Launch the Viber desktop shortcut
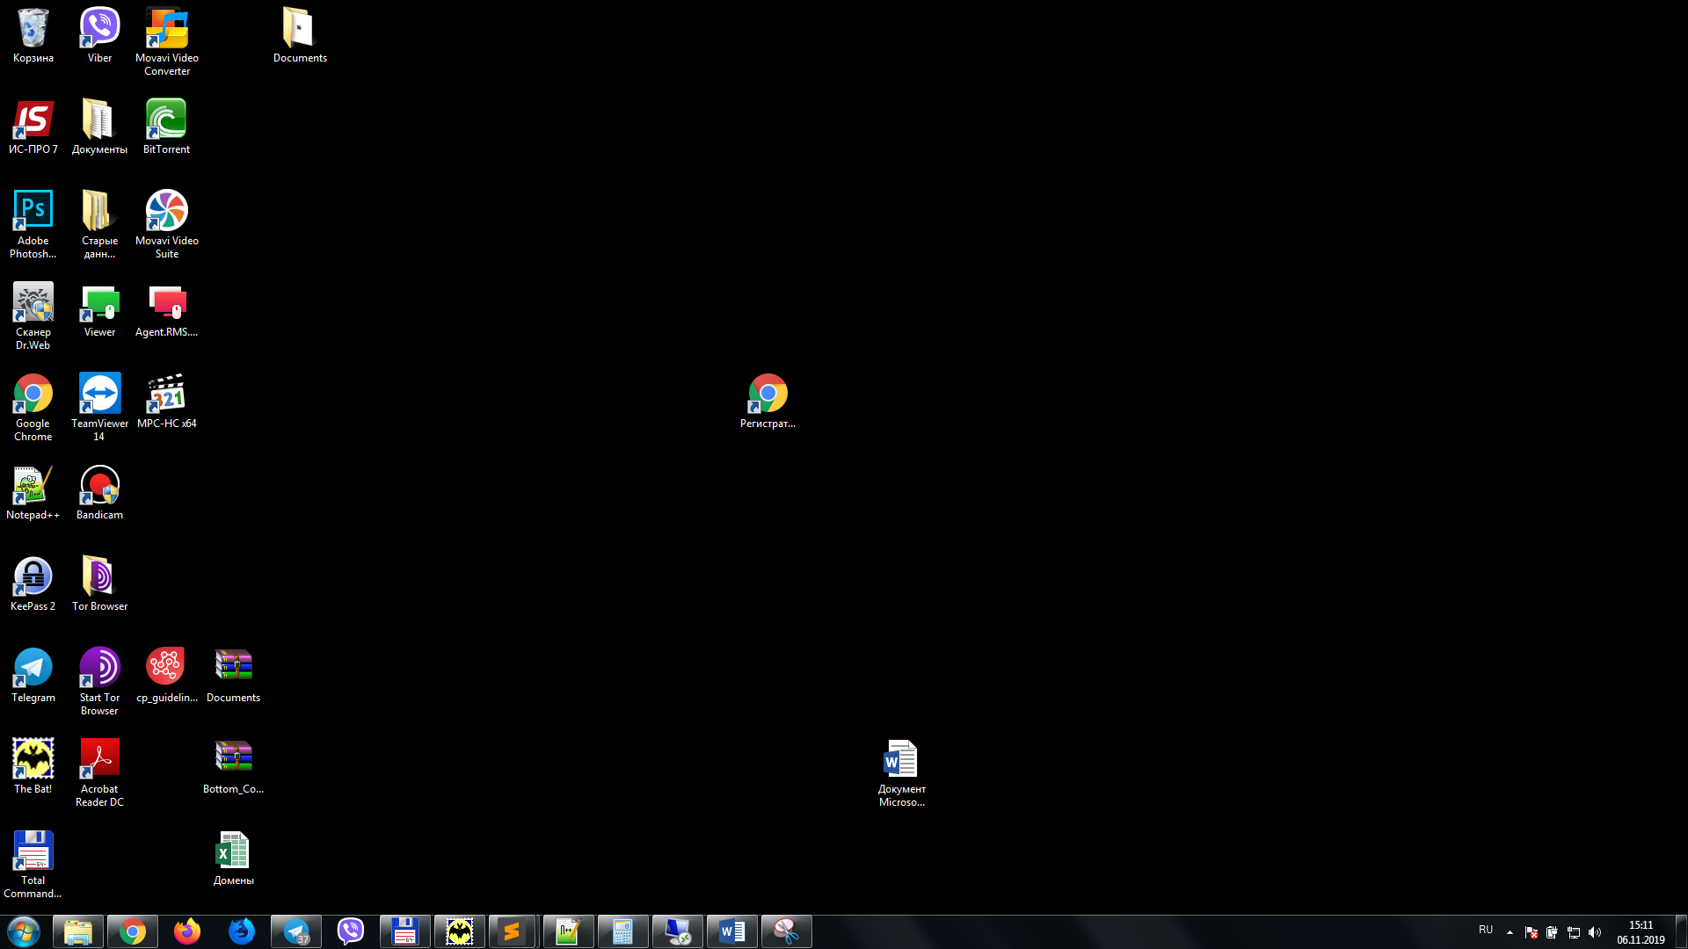 click(x=99, y=35)
